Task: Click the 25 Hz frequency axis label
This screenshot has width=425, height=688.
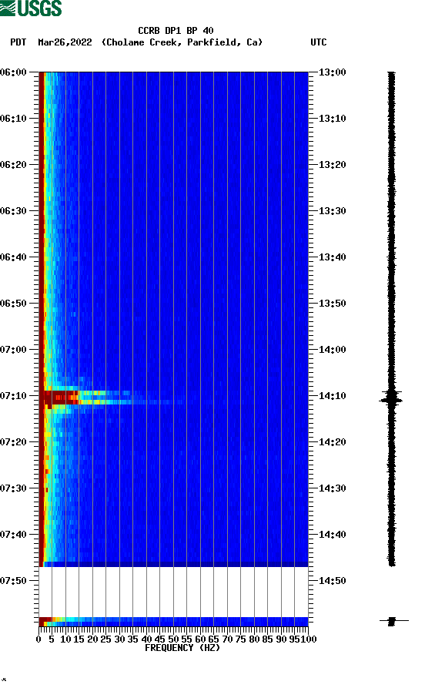Action: pyautogui.click(x=105, y=639)
